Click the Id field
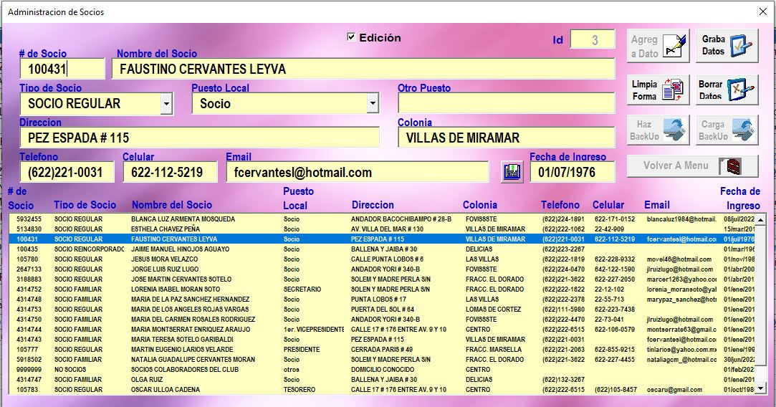 (593, 39)
